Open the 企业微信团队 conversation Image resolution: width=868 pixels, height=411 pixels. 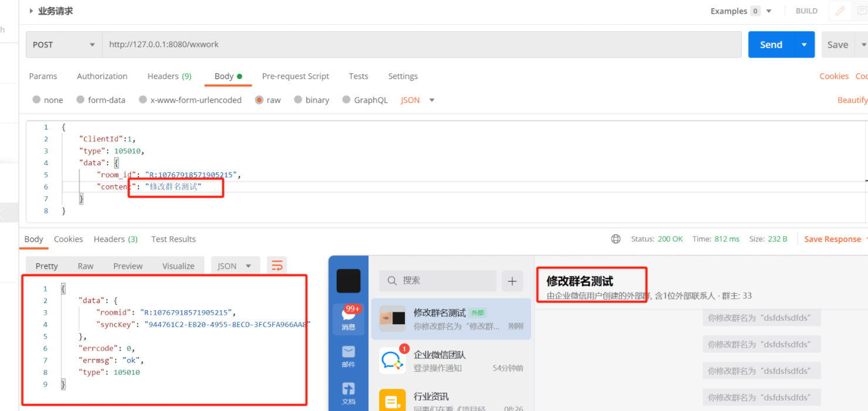(451, 361)
